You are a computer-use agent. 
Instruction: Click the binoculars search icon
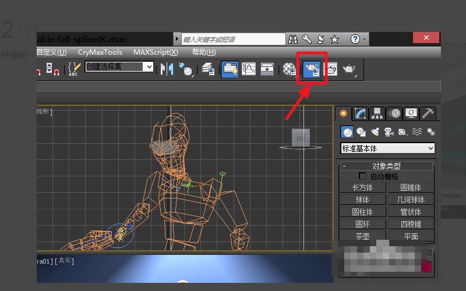[x=293, y=39]
